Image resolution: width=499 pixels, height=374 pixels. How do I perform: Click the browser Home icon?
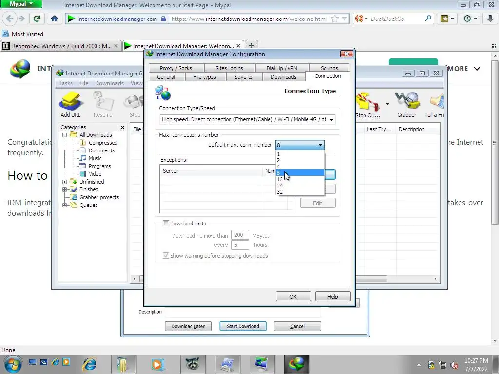click(x=55, y=19)
